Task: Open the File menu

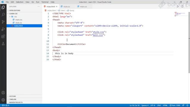Action: pos(7,2)
